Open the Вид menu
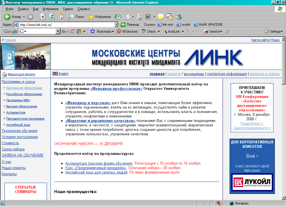This screenshot has height=207, width=286. pos(35,9)
